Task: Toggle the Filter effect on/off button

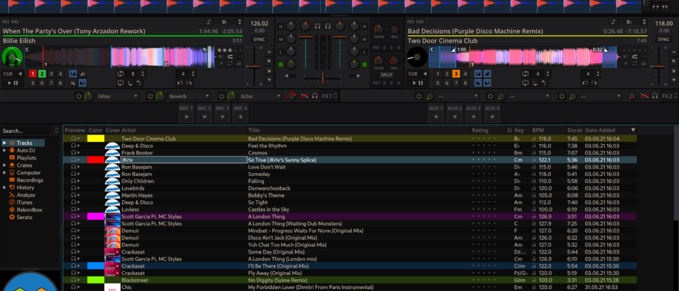Action: 78,96
